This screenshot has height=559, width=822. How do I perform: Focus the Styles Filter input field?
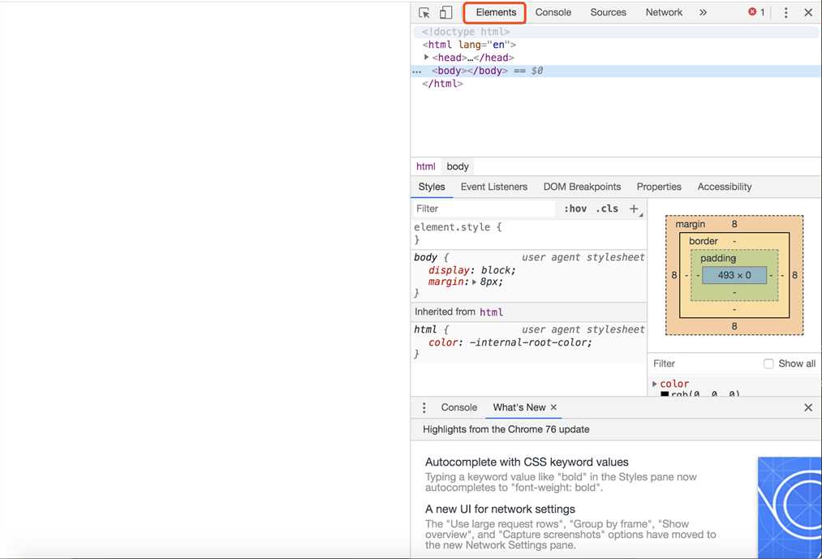coord(484,209)
